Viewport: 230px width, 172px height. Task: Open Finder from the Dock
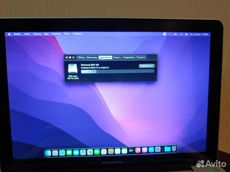pyautogui.click(x=48, y=153)
